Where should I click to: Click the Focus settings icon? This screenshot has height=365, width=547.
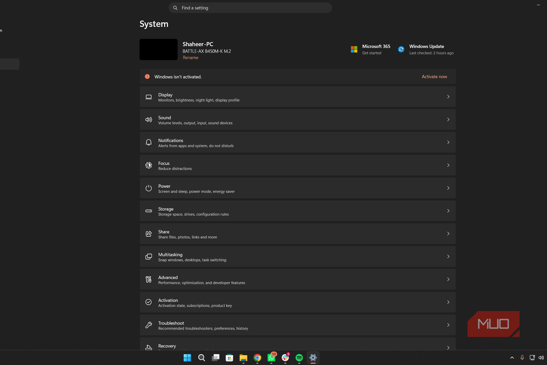(149, 165)
